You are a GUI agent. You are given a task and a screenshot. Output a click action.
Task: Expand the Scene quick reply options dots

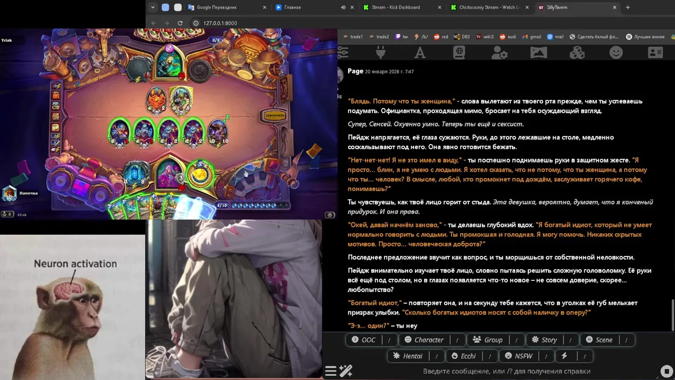[625, 340]
